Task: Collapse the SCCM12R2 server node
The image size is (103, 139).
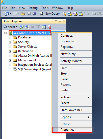Action: tap(6, 33)
